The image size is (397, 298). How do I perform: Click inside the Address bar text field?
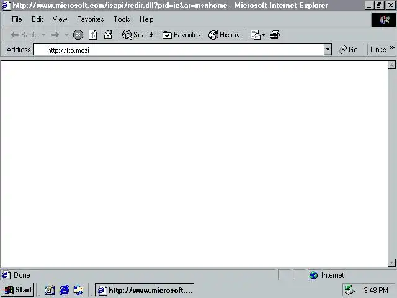(179, 50)
